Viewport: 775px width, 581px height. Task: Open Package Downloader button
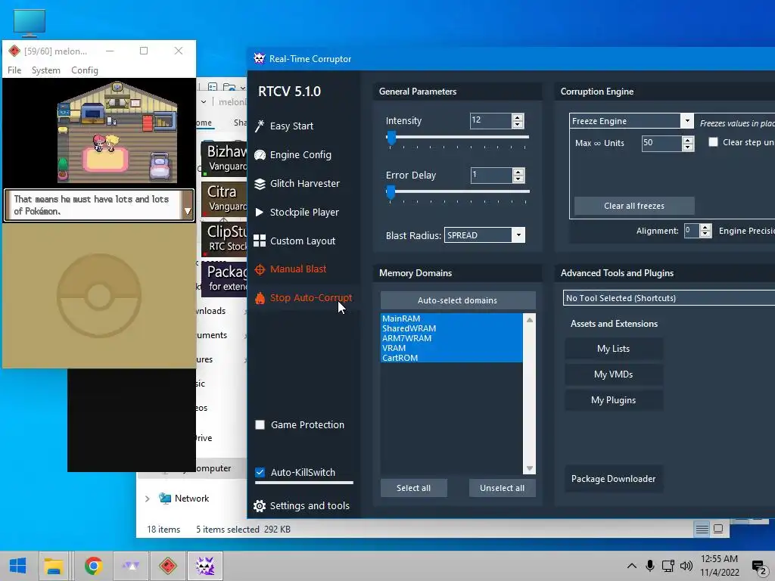point(613,479)
